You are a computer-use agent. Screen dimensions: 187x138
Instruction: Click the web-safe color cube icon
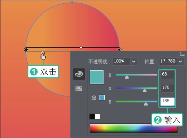tap(94, 98)
